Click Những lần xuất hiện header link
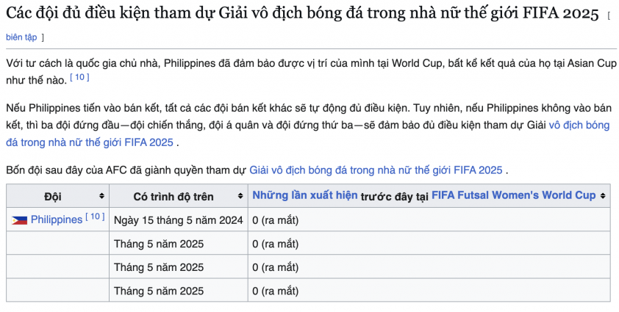The width and height of the screenshot is (619, 312). (305, 195)
